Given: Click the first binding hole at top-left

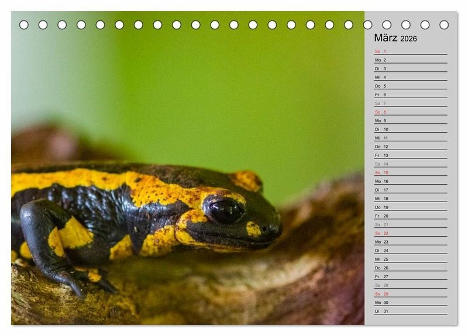Looking at the screenshot, I should [x=24, y=25].
